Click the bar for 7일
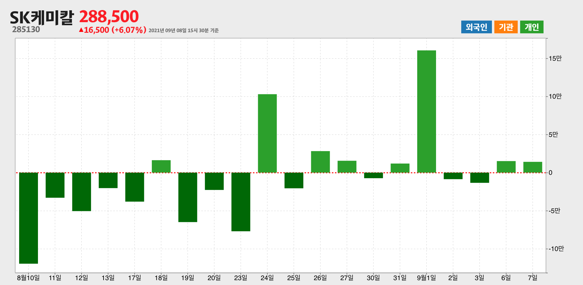 point(533,167)
